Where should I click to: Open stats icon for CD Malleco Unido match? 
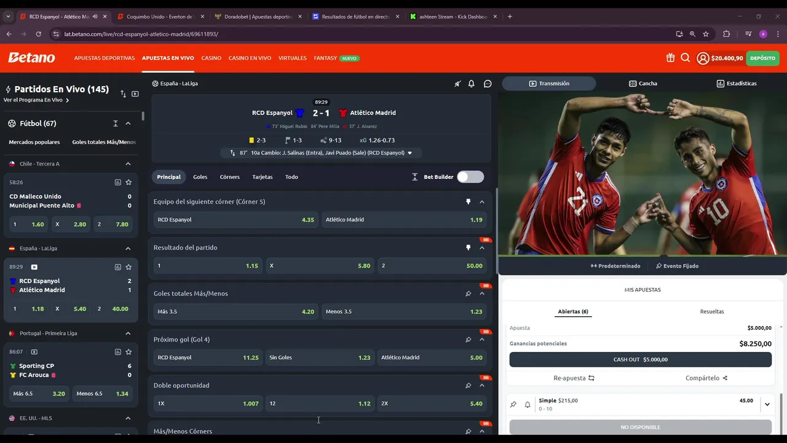click(x=117, y=182)
